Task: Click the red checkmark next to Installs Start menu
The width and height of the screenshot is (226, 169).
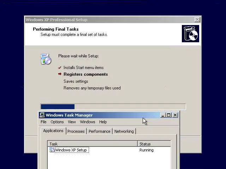Action: [x=60, y=68]
